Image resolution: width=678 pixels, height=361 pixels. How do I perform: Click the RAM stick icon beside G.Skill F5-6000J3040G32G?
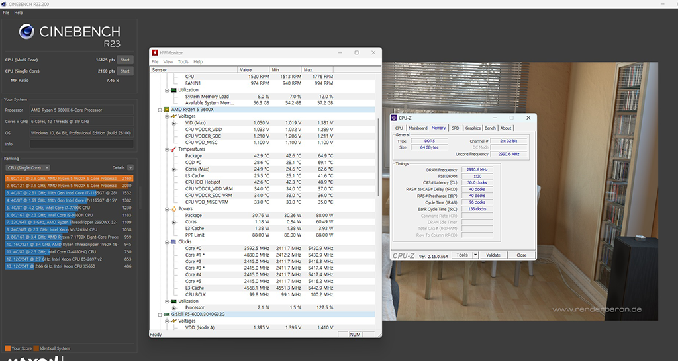pos(166,314)
